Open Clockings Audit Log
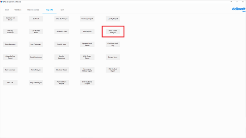This screenshot has height=138, width=246. pyautogui.click(x=113, y=44)
